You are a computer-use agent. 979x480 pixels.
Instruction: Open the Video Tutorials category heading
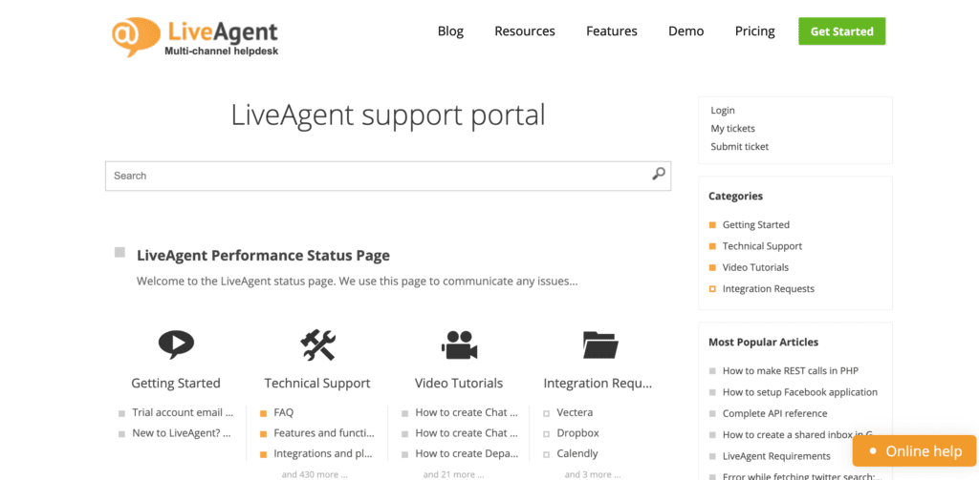459,383
